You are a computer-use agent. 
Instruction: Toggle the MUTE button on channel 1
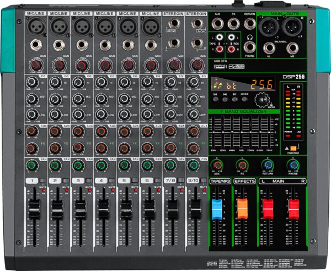42,181
